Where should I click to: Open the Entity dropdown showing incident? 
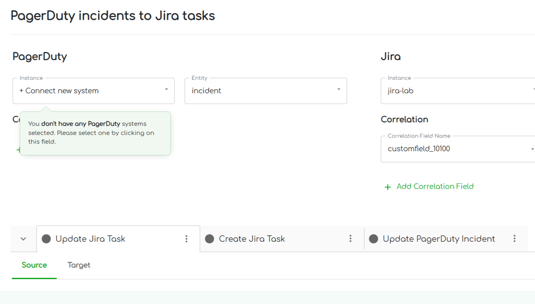[265, 91]
